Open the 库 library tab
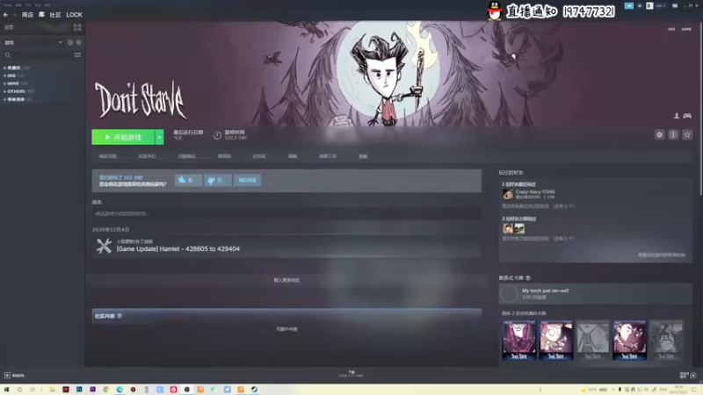Image resolution: width=703 pixels, height=395 pixels. click(41, 15)
